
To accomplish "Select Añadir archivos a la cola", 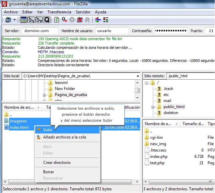I will click(x=64, y=137).
